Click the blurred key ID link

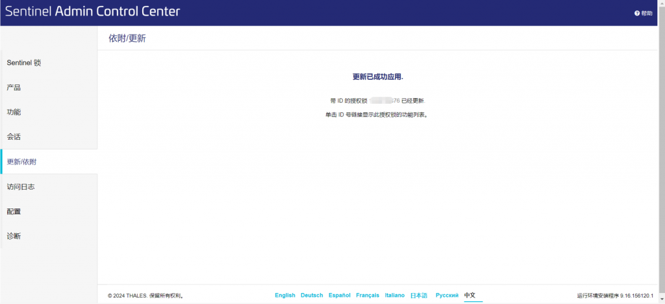click(x=384, y=101)
